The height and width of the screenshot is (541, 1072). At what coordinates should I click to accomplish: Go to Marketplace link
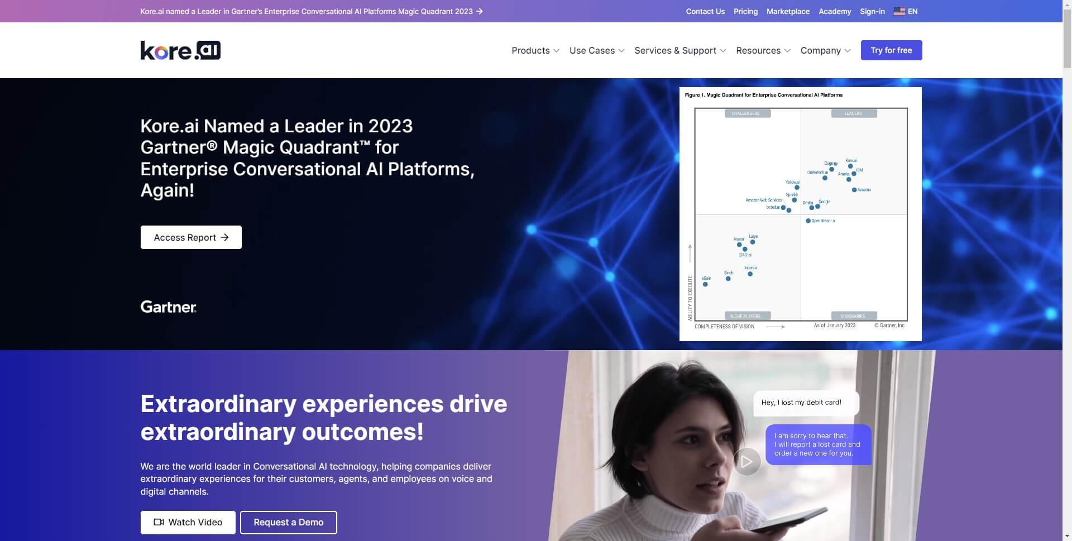pos(788,11)
